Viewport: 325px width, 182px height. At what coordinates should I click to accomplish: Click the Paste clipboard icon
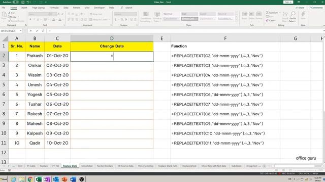pos(4,15)
